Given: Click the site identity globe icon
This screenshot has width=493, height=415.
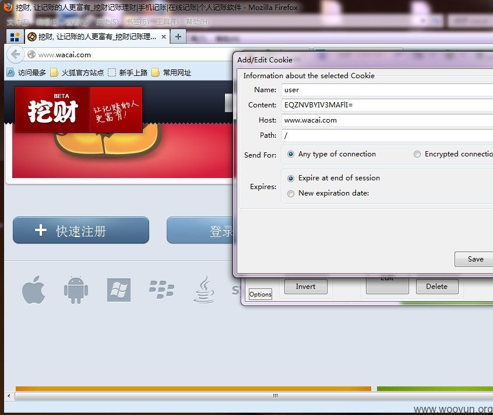Looking at the screenshot, I should click(x=31, y=54).
